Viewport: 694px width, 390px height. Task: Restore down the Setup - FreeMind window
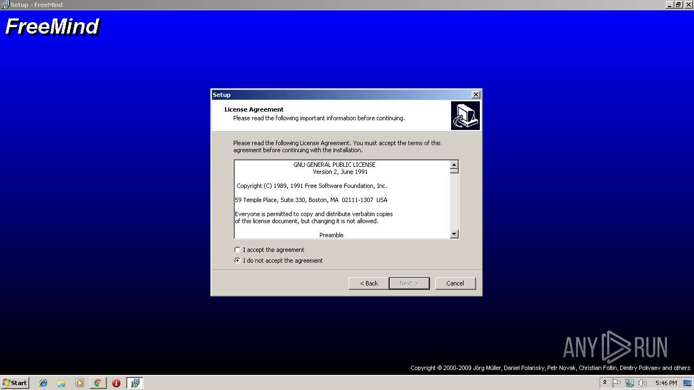(678, 4)
